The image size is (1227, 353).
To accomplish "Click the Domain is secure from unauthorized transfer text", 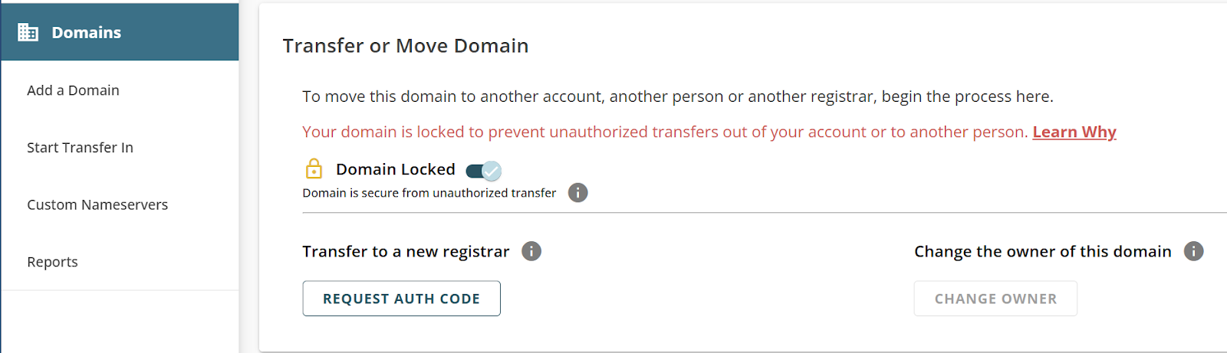I will [429, 193].
